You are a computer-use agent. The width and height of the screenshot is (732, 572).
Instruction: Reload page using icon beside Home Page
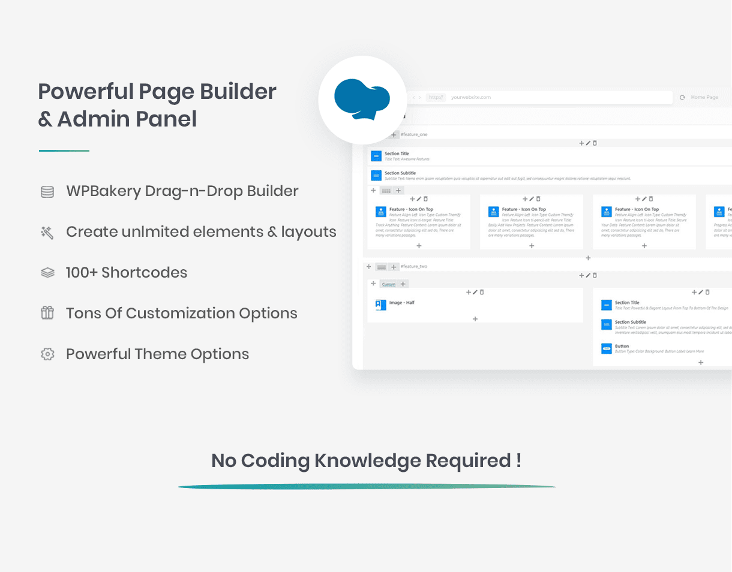[682, 97]
